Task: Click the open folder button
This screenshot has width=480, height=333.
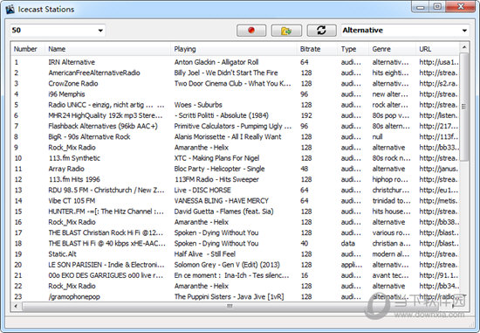Action: 286,31
